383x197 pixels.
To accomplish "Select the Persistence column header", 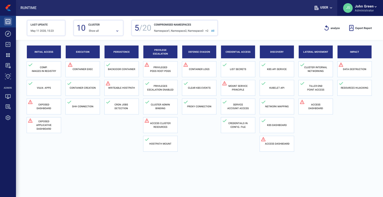I will [x=122, y=52].
